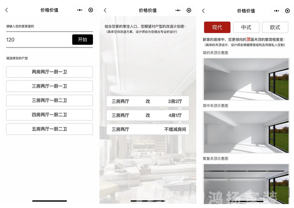Go back on the right phone screen
The width and height of the screenshot is (294, 208).
pyautogui.click(x=203, y=11)
